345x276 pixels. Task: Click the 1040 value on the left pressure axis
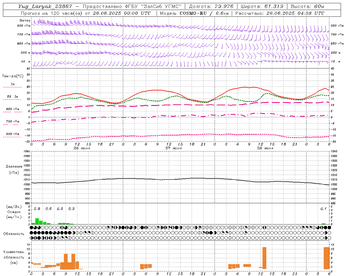click(x=26, y=151)
